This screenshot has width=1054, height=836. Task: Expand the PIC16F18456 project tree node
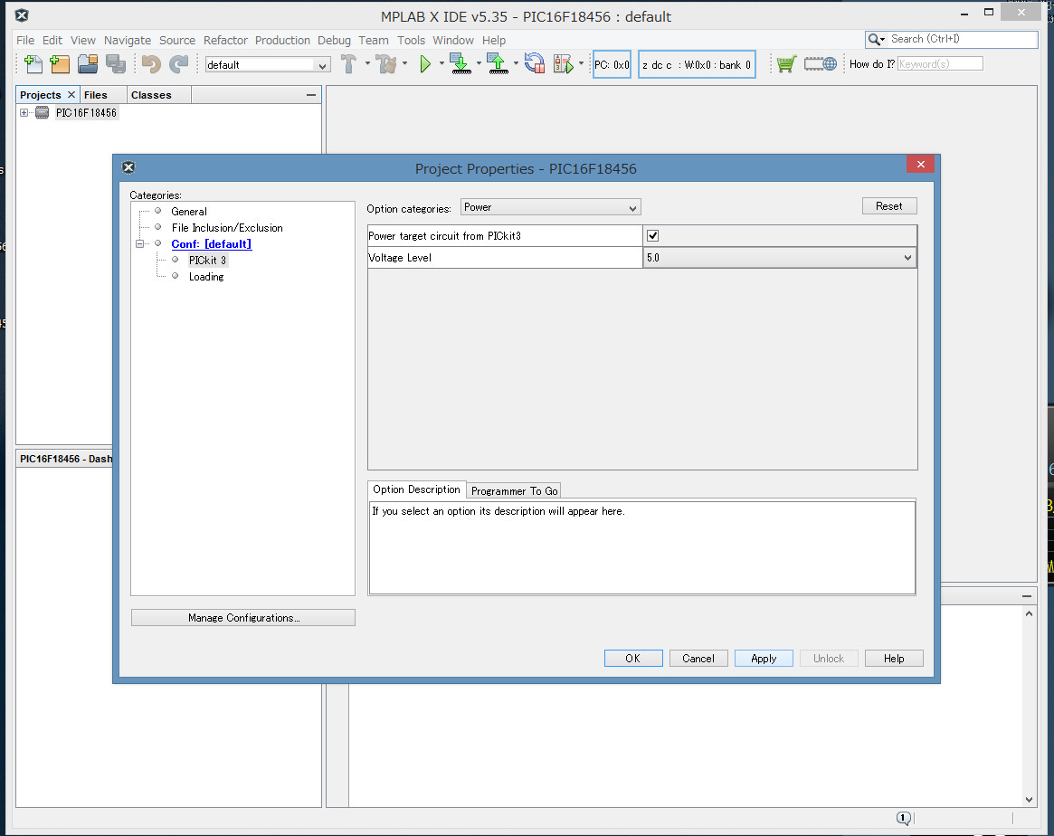(24, 113)
